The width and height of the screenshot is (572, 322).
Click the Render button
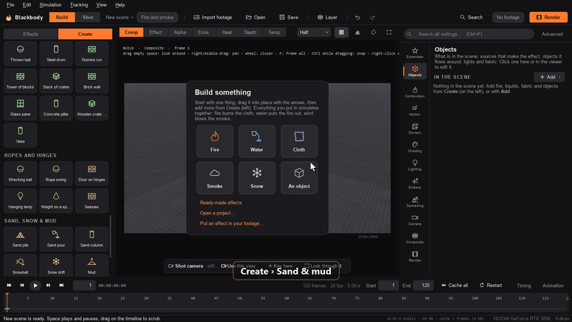[x=549, y=17]
